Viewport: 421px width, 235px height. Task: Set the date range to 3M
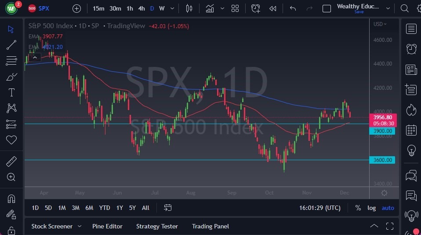point(76,208)
